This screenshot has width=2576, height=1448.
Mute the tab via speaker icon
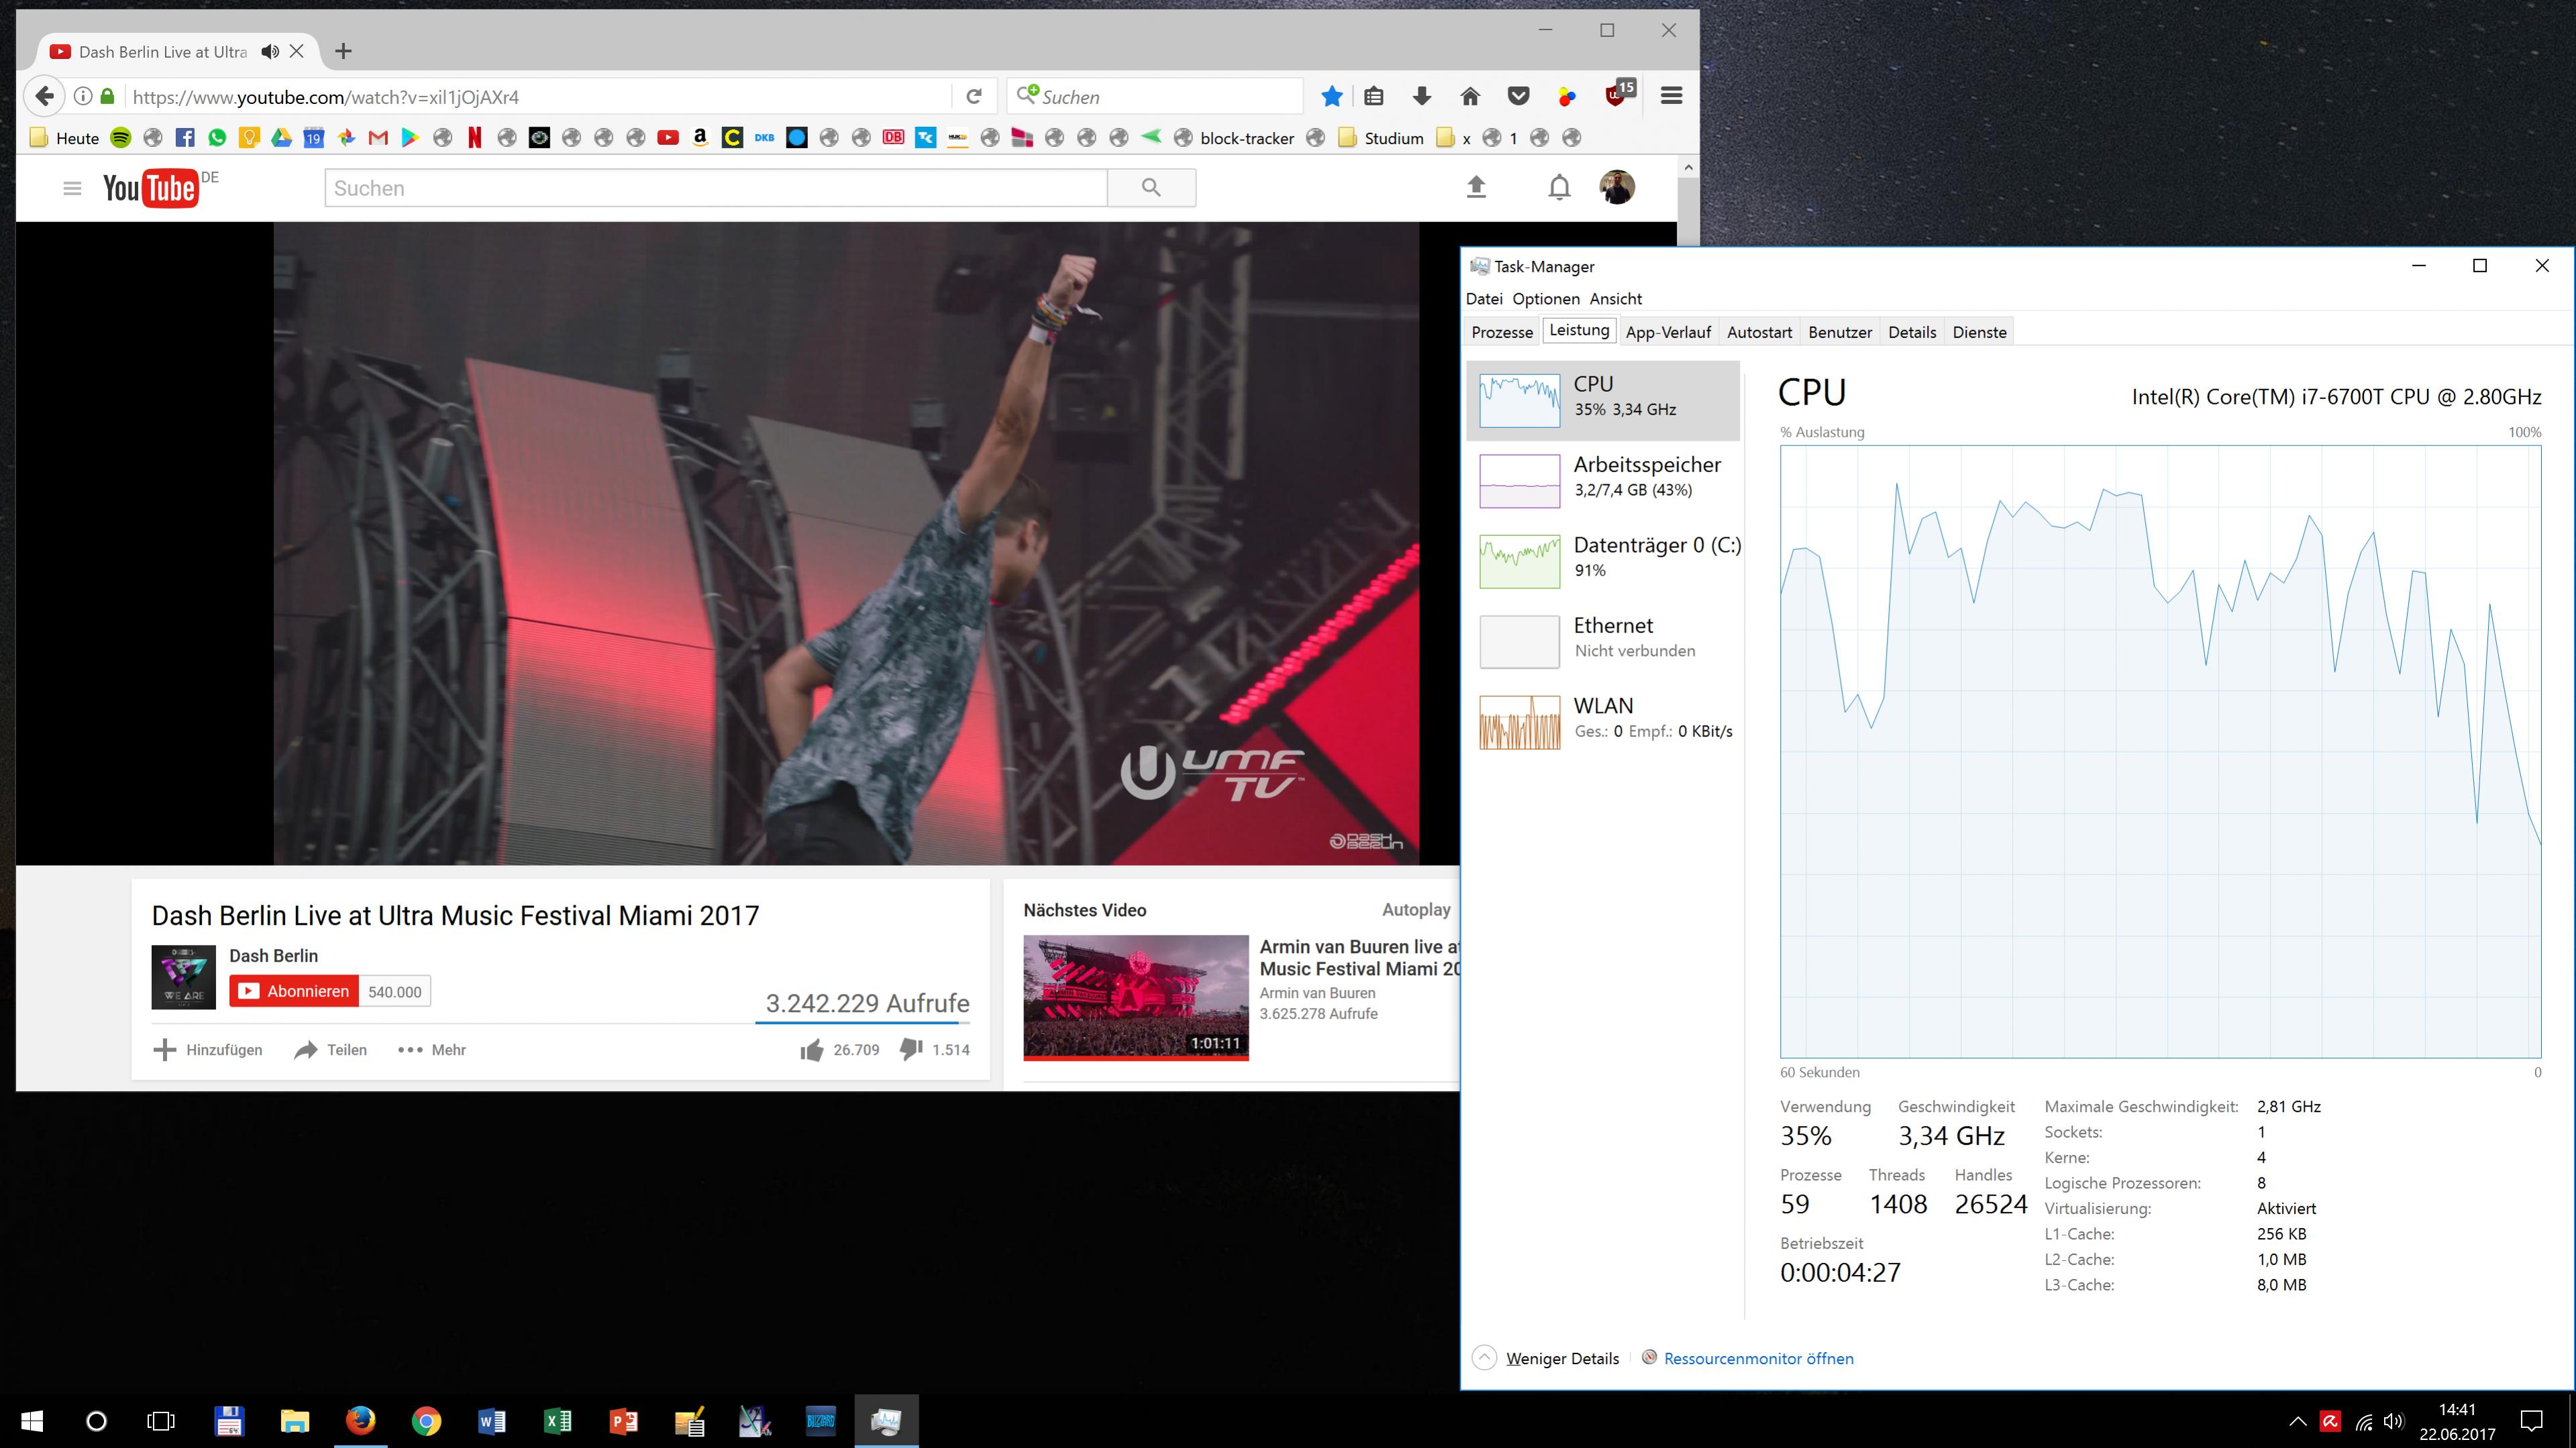pos(270,51)
